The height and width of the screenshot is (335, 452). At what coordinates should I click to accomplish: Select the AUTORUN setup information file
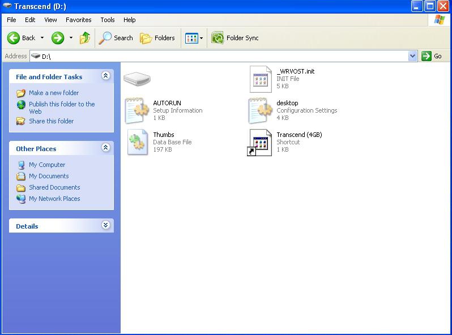click(137, 110)
